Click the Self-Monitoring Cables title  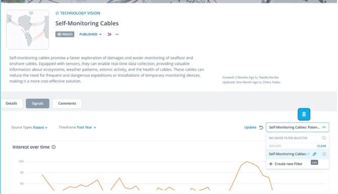[87, 23]
